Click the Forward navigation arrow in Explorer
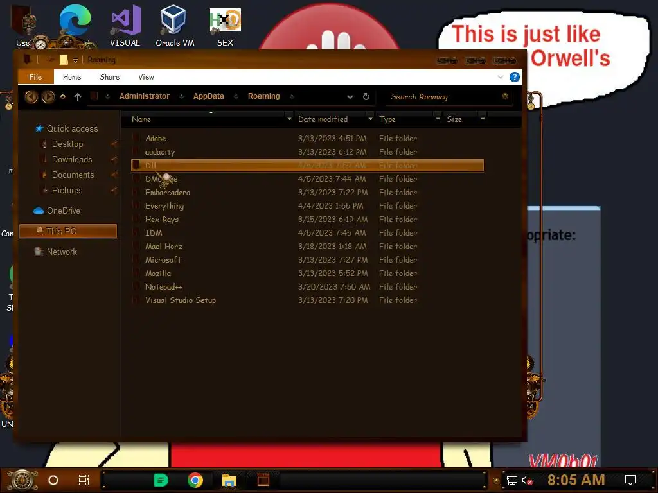Screen dimensions: 658x493 pyautogui.click(x=48, y=97)
